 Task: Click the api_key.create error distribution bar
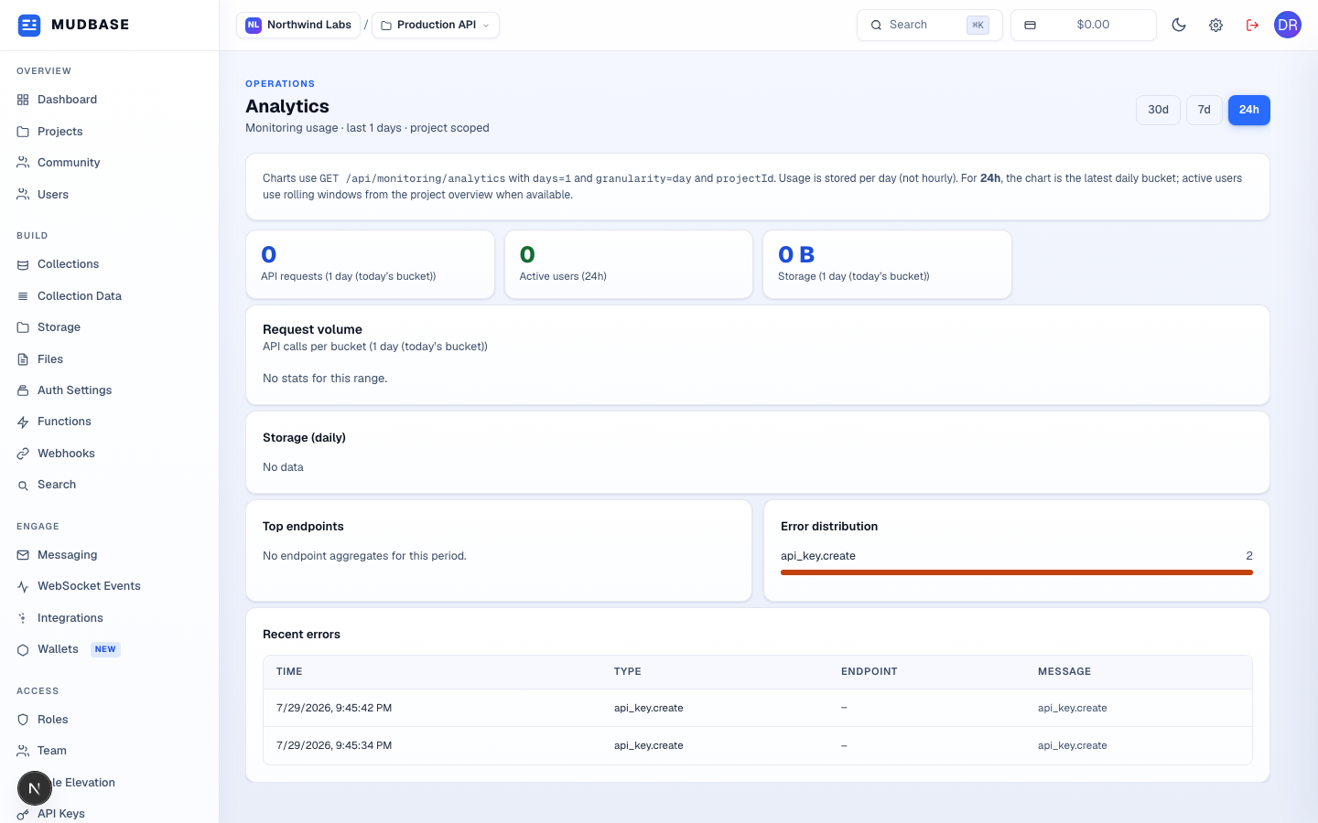click(1017, 572)
